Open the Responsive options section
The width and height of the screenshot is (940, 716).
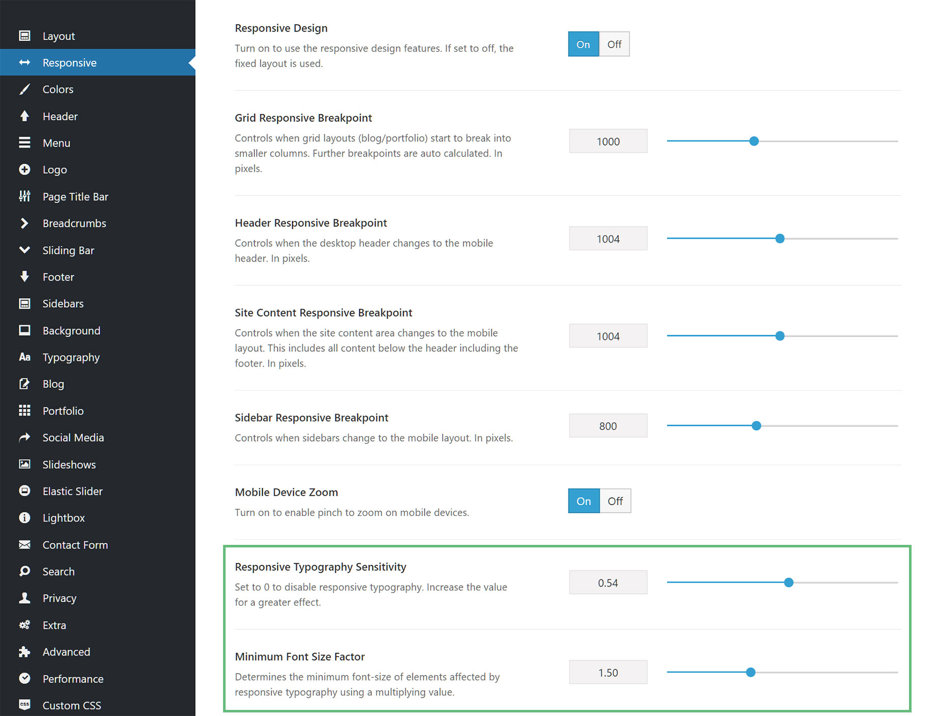coord(98,62)
